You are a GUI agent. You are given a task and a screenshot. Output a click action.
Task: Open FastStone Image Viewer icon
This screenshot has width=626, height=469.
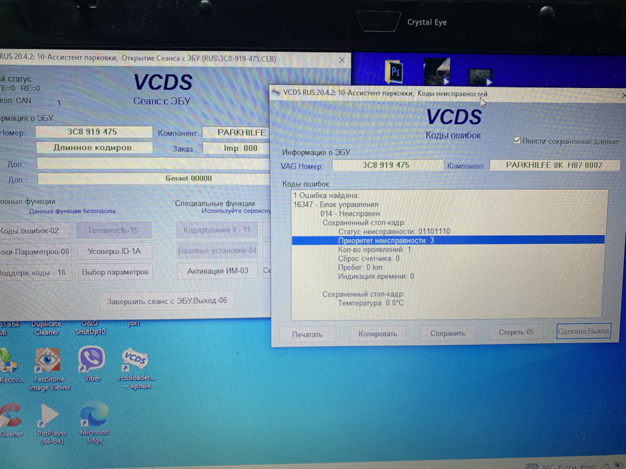[x=49, y=369]
